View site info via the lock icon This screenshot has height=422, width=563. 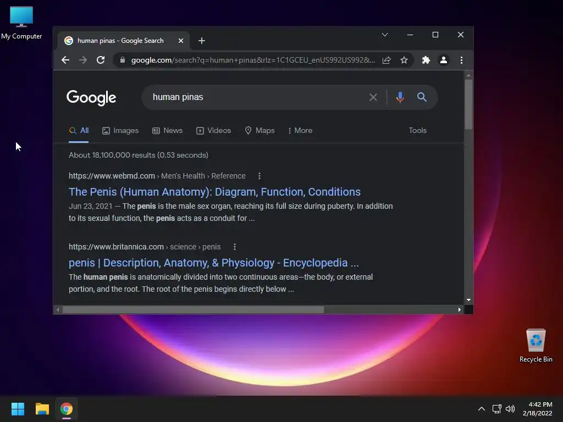tap(123, 60)
